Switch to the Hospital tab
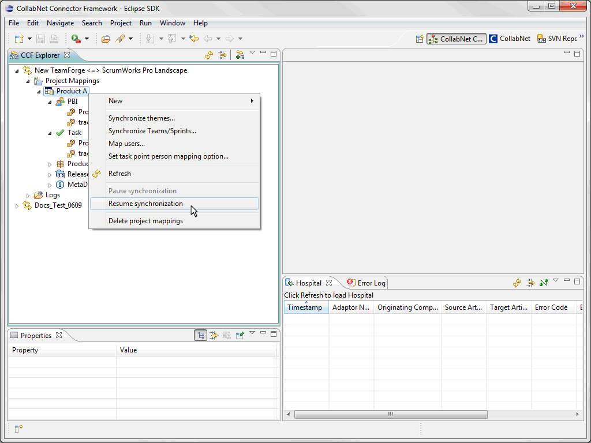Viewport: 591px width, 443px height. [308, 283]
